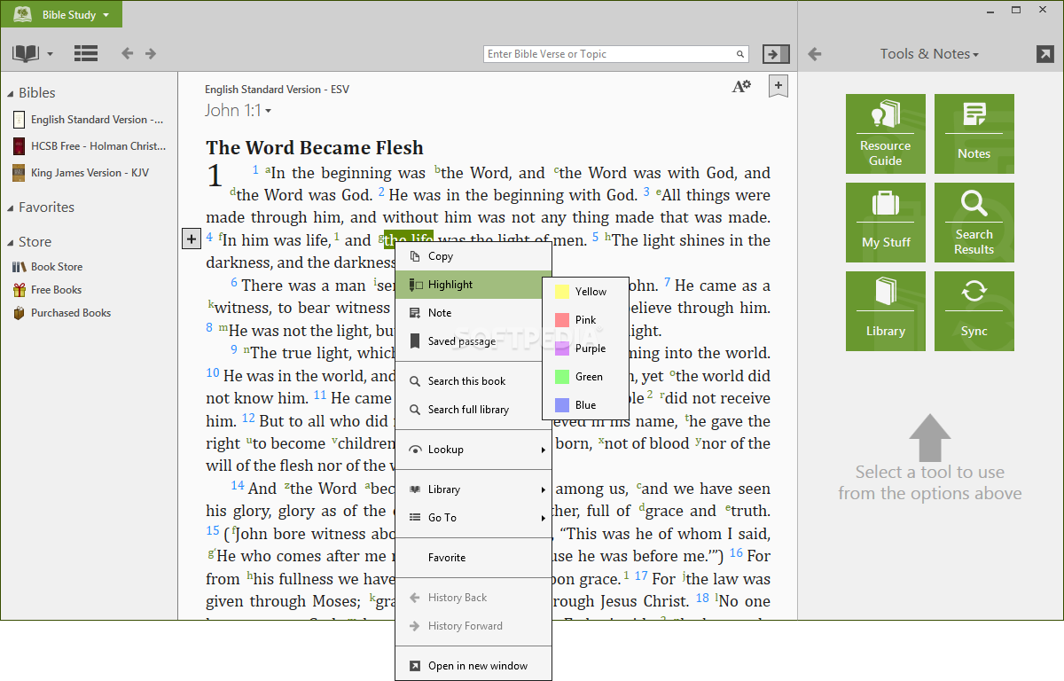Open the table of contents list icon
This screenshot has height=681, width=1064.
pyautogui.click(x=86, y=53)
